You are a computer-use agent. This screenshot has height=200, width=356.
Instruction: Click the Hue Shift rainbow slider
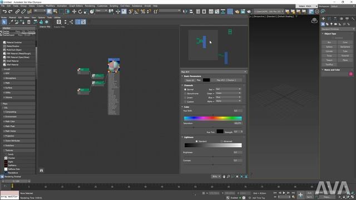213,118
